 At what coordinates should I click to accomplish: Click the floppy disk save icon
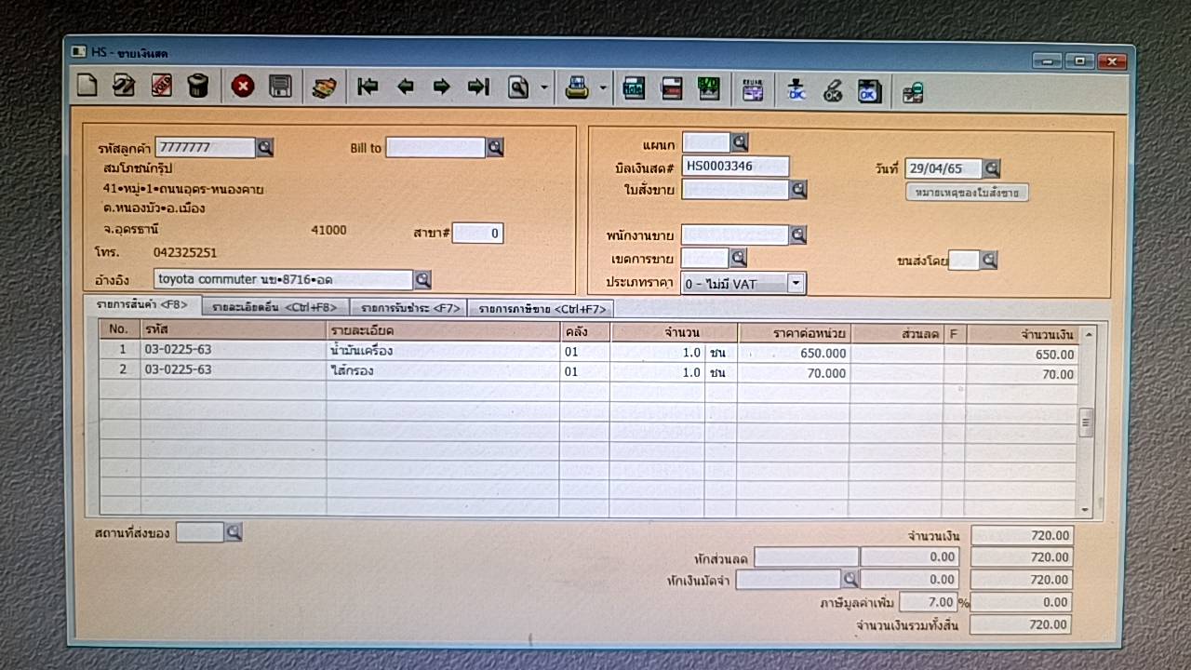tap(280, 87)
